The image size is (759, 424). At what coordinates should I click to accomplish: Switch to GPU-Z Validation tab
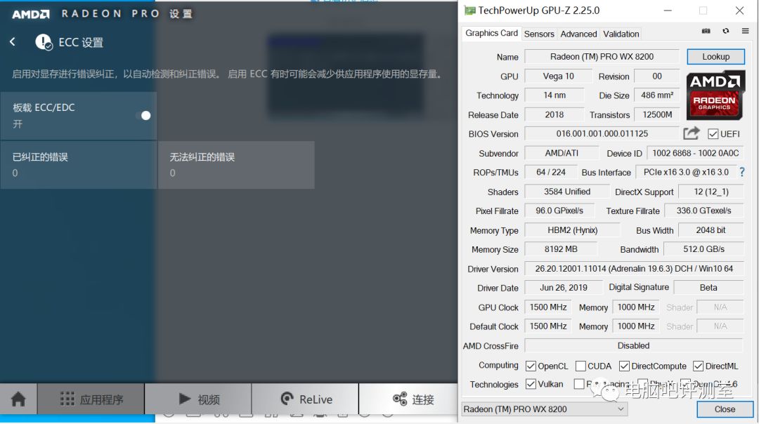(x=621, y=34)
